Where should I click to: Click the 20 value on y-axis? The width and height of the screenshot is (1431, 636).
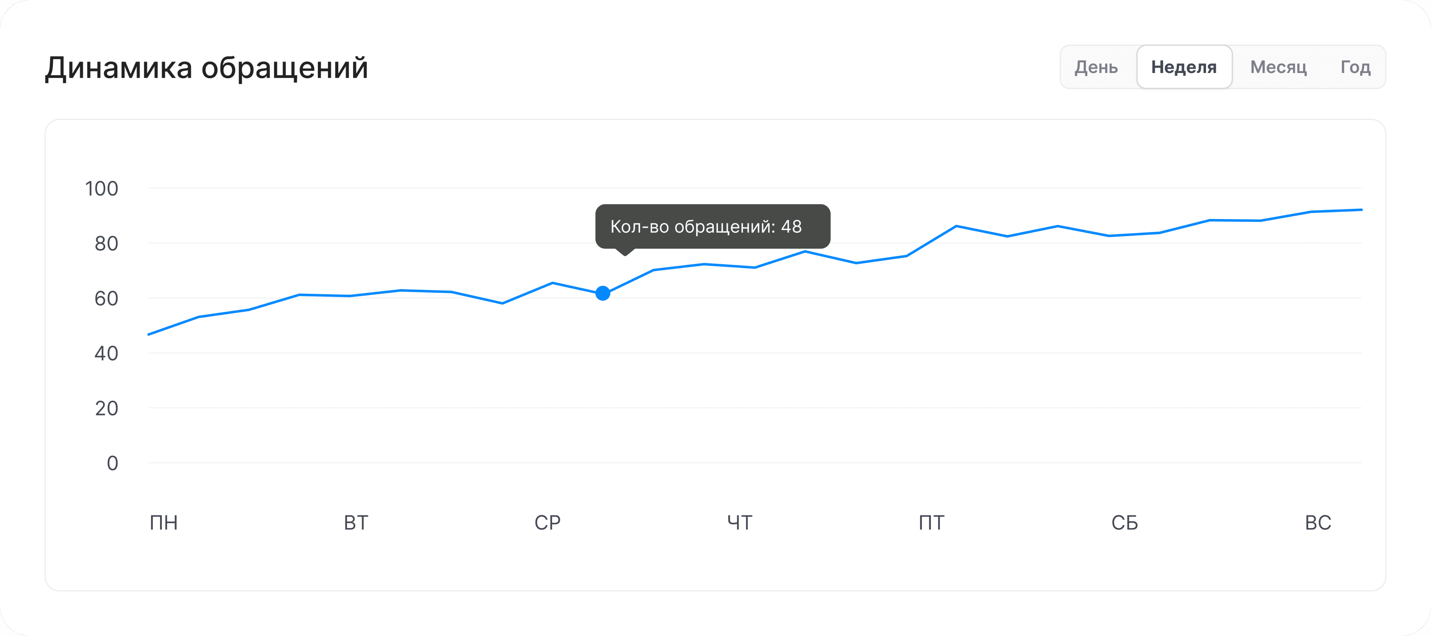pyautogui.click(x=106, y=408)
